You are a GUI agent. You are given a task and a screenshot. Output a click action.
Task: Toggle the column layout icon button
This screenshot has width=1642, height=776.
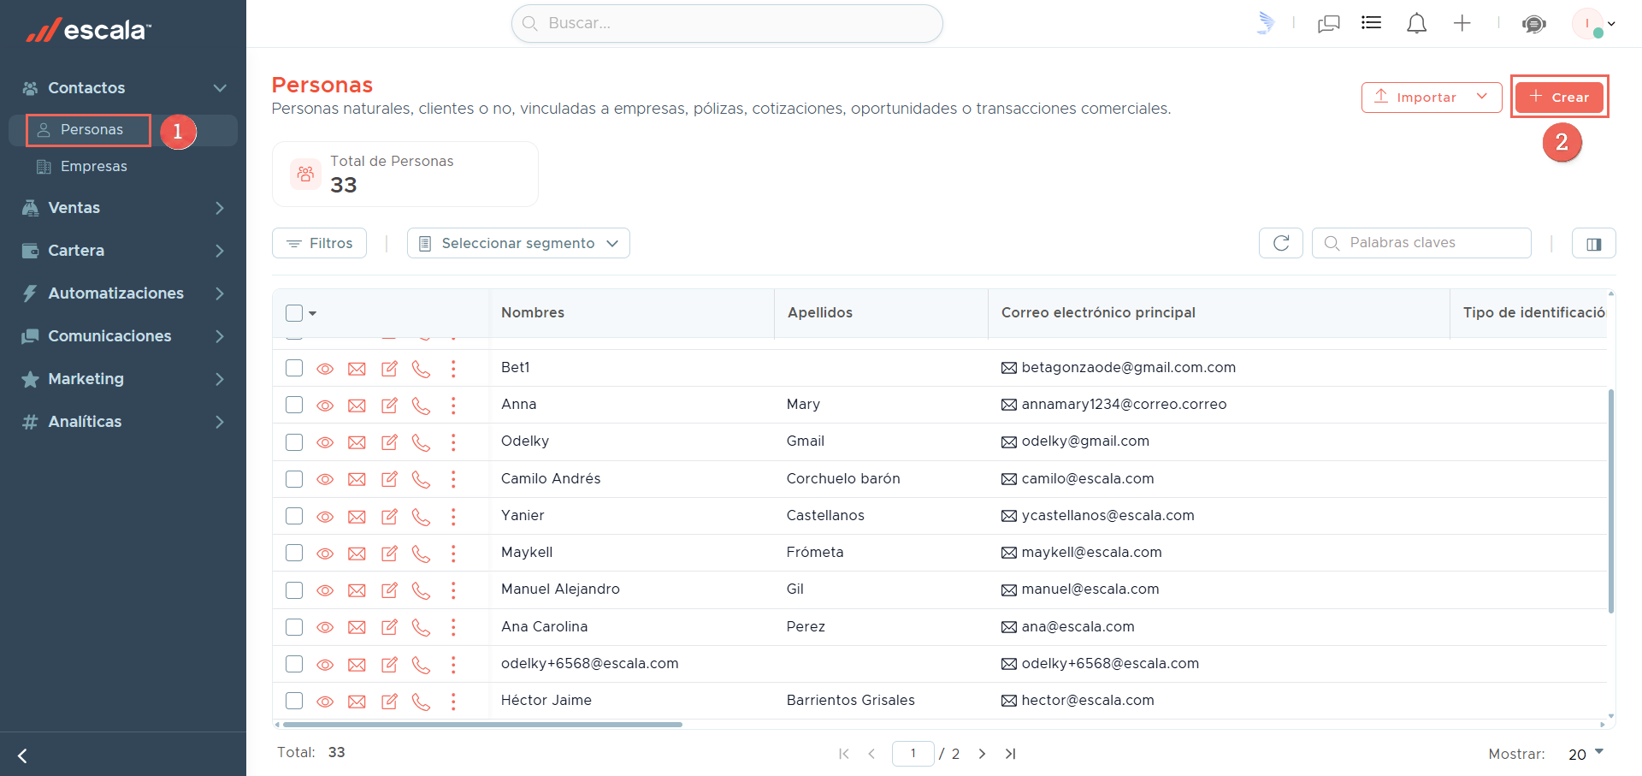pyautogui.click(x=1593, y=243)
